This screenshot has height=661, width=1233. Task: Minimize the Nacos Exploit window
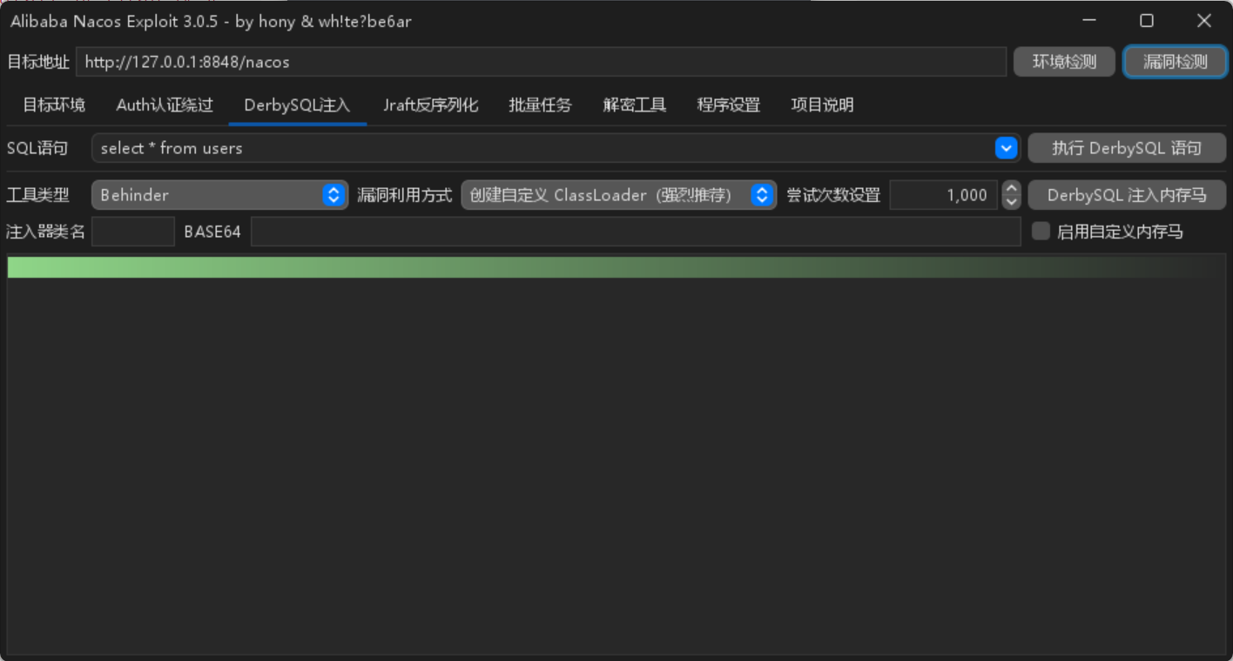[1089, 20]
